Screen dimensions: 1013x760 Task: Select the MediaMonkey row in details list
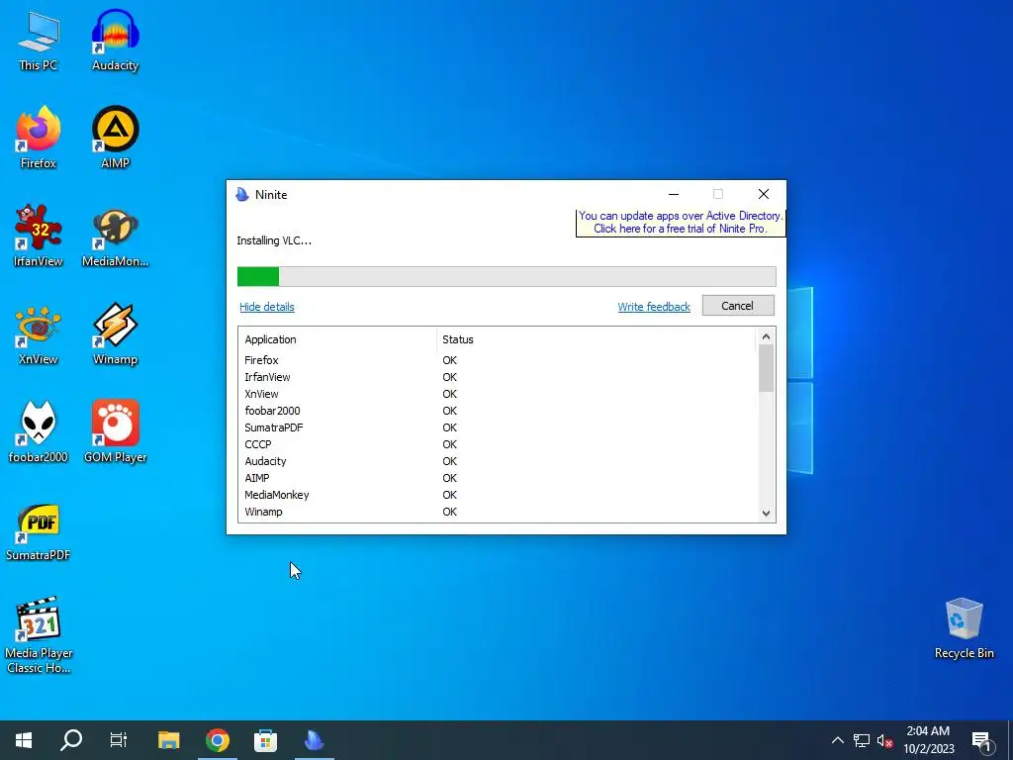point(498,495)
